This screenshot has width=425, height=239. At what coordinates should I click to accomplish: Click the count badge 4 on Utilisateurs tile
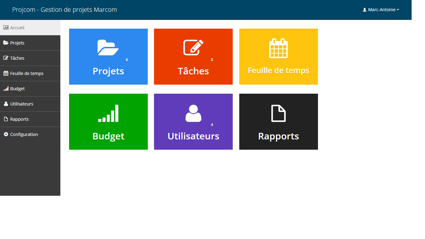[212, 125]
